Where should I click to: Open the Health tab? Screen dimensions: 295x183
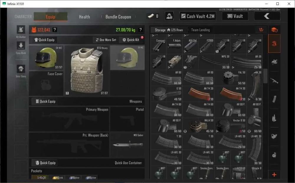point(84,17)
